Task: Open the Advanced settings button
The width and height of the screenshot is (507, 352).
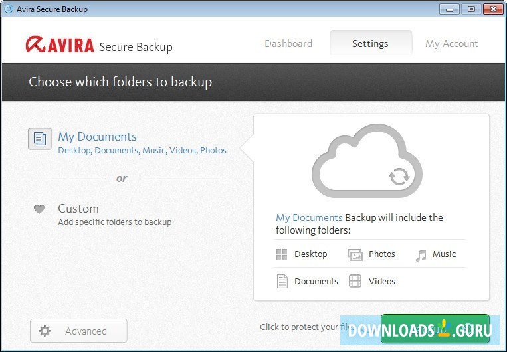Action: tap(78, 331)
